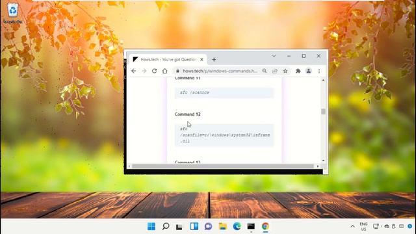This screenshot has height=234, width=416.
Task: Open Recycle Bin desktop icon
Action: 13,13
